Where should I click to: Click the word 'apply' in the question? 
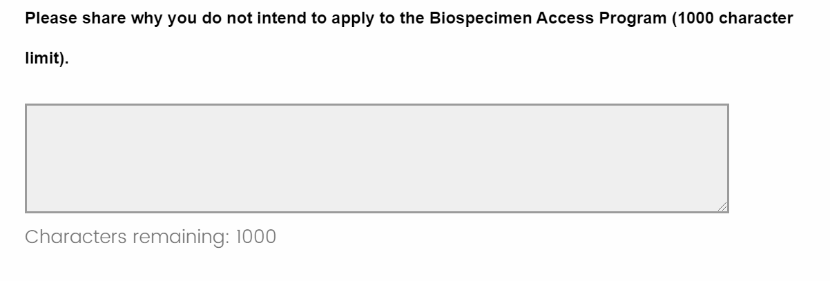(353, 19)
